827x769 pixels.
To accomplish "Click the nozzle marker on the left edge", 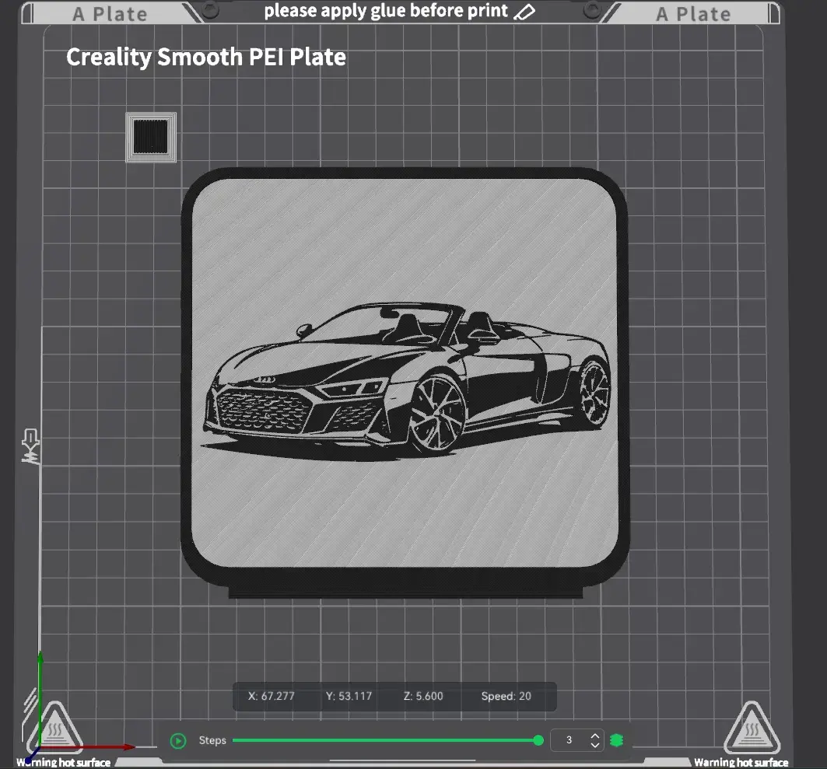I will coord(30,446).
